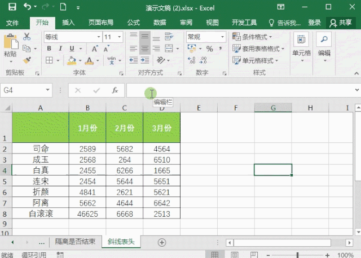This screenshot has height=258, width=361.
Task: Open the 套用表格格式 dropdown
Action: 258,49
